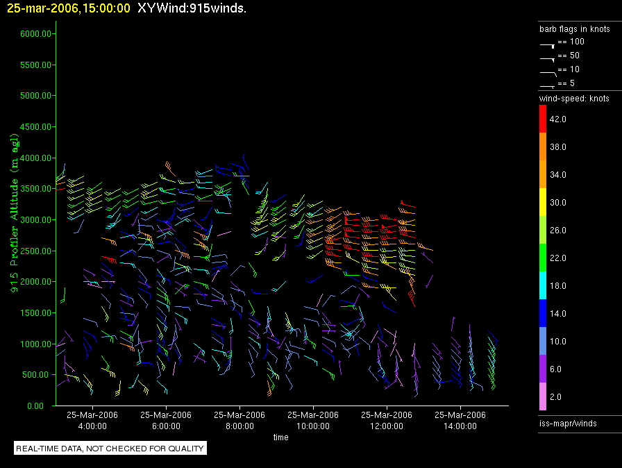Screen dimensions: 622x468
Task: Select the red 42.0 knots color band
Action: [544, 119]
